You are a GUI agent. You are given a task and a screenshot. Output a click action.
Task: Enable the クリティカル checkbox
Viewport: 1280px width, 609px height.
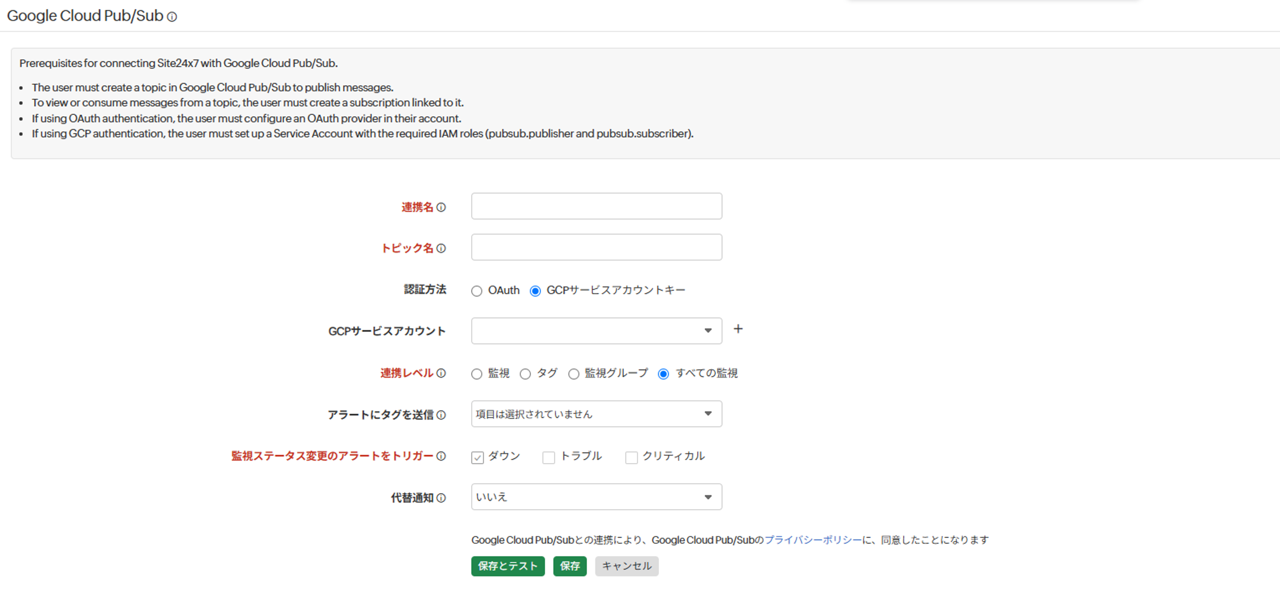[631, 457]
